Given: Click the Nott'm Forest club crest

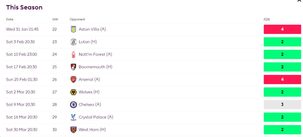Looking at the screenshot, I should 73,55.
